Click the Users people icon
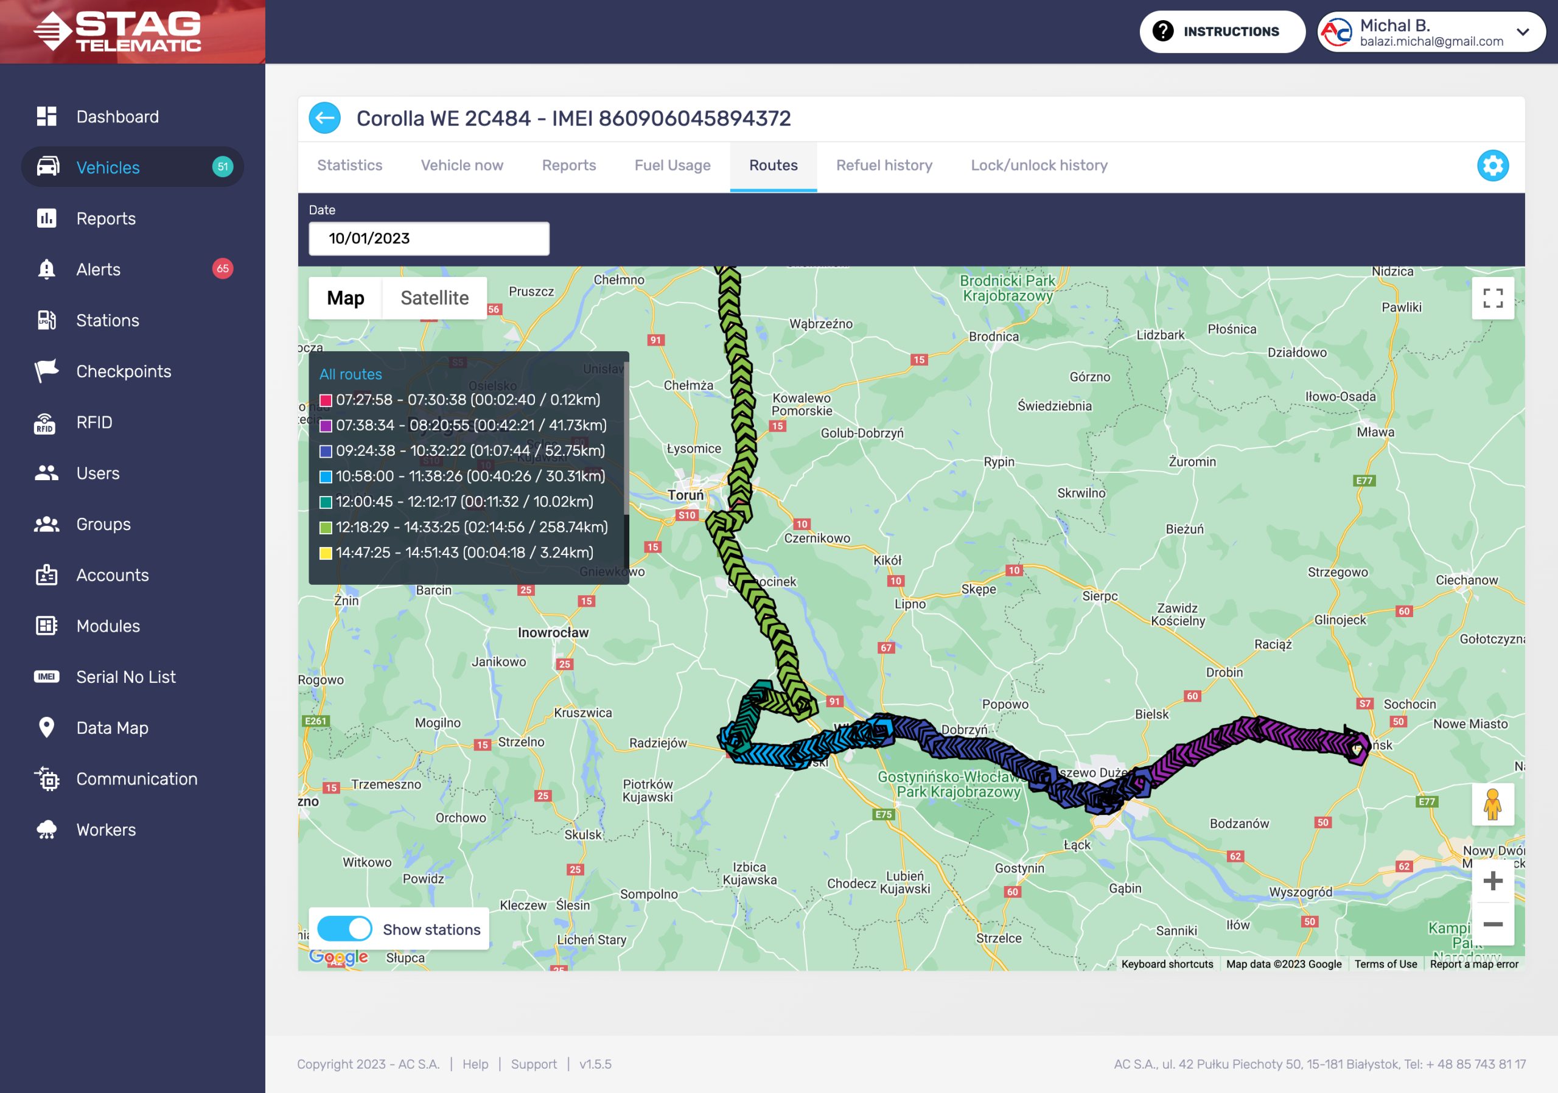The image size is (1558, 1093). click(x=46, y=473)
